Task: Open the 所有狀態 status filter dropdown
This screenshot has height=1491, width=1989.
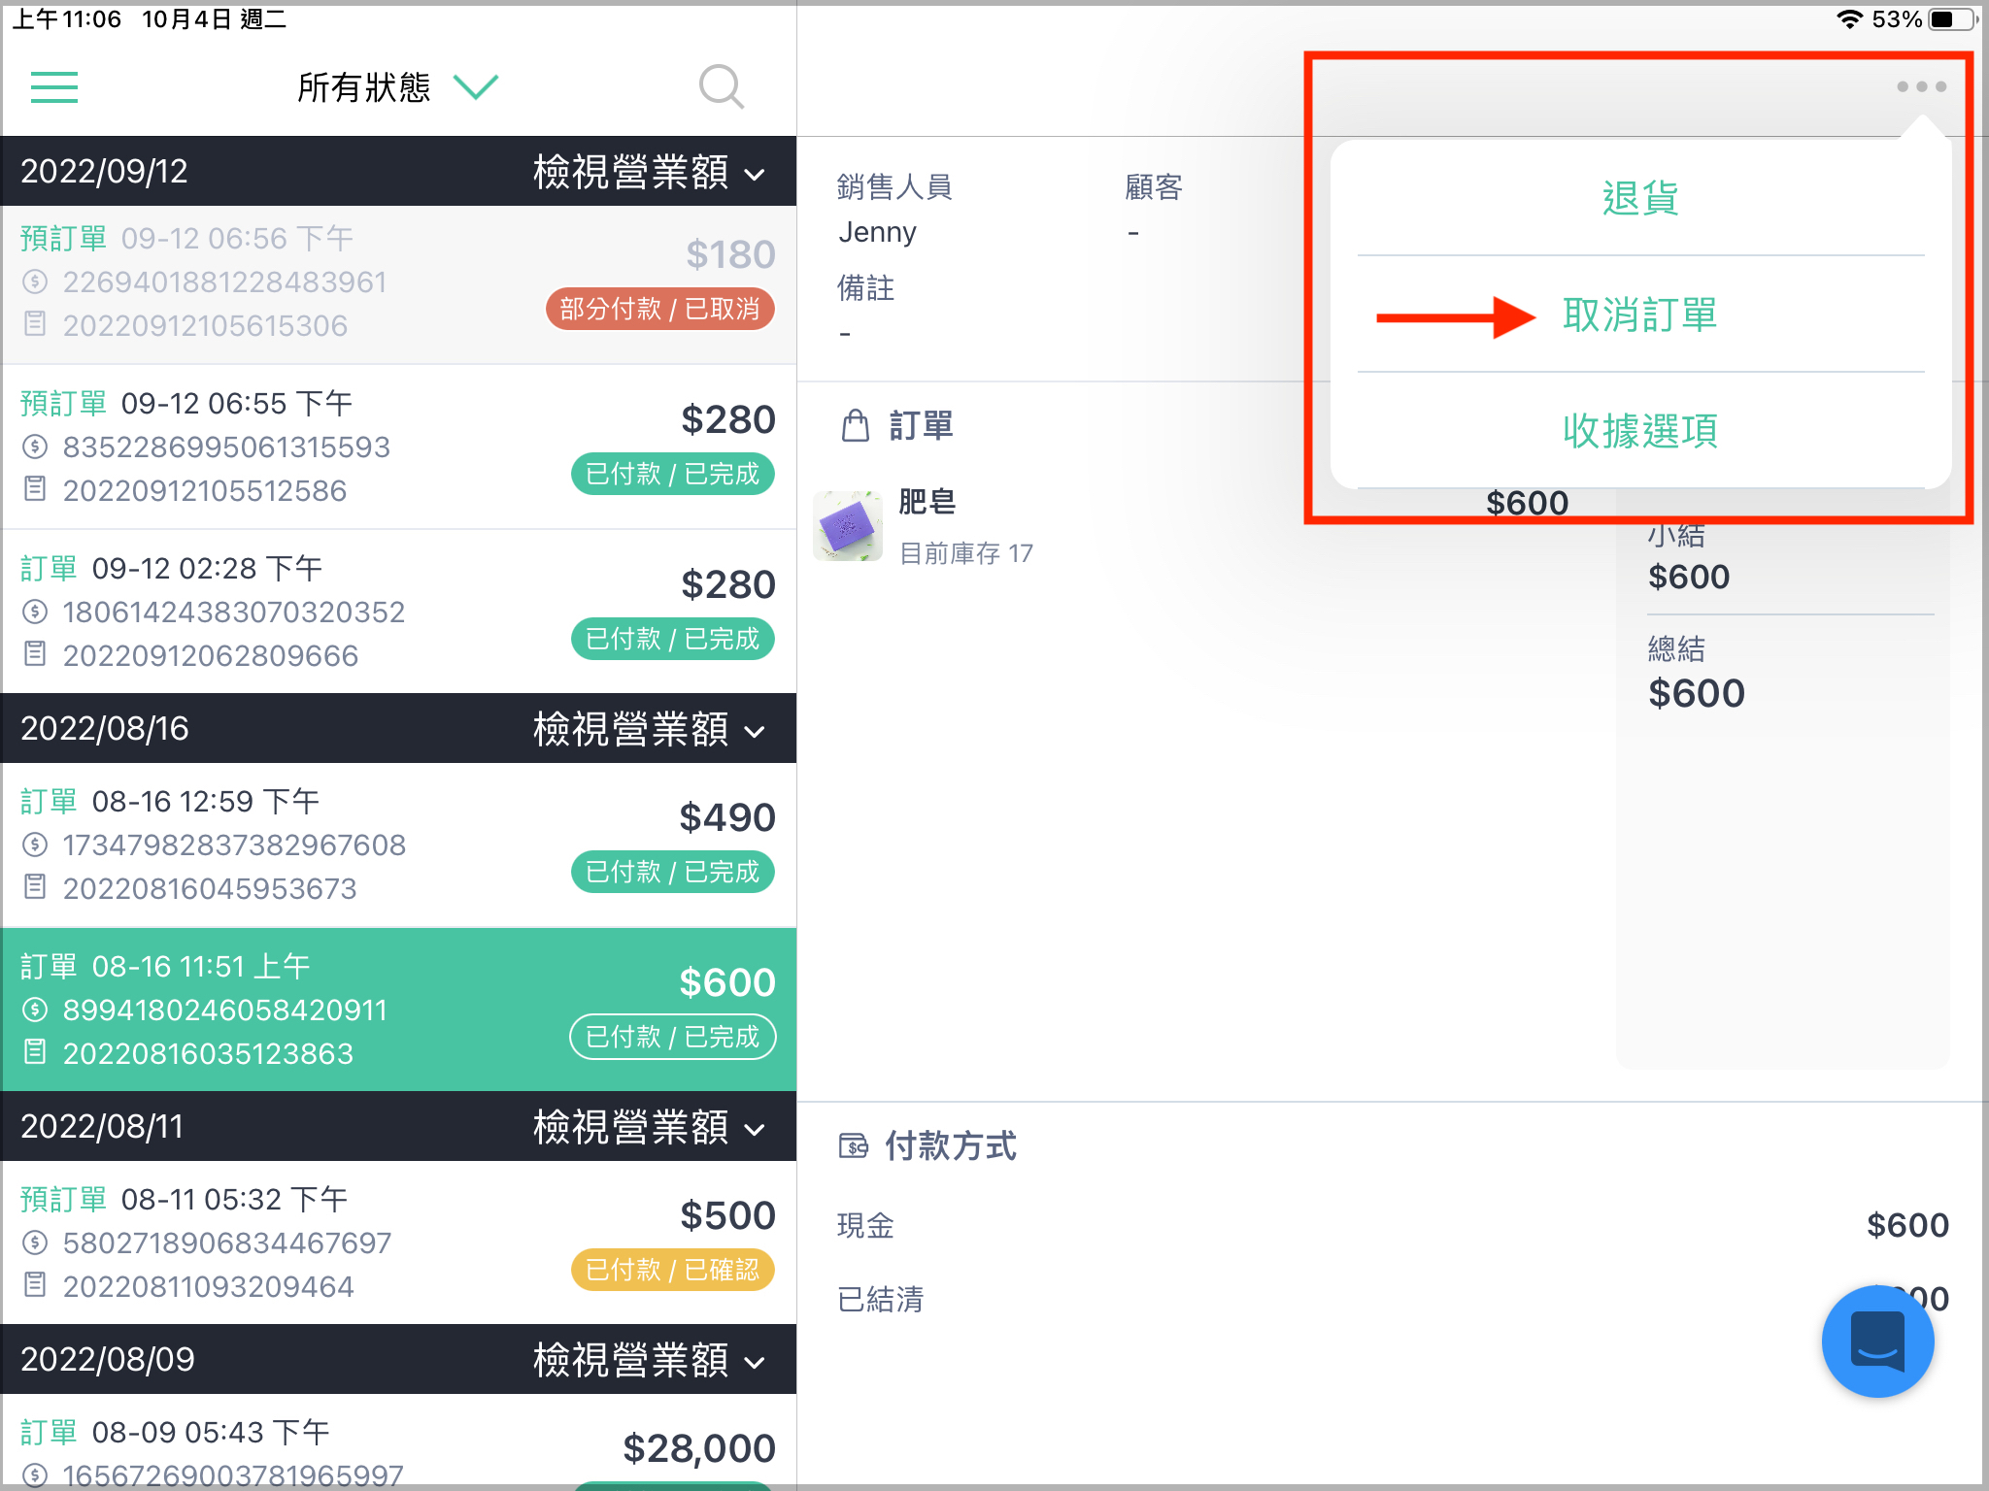Action: 397,87
